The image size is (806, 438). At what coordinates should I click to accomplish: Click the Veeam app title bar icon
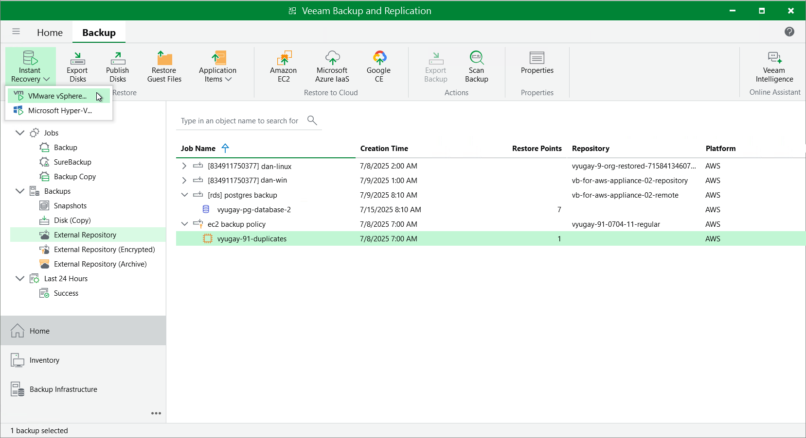point(292,11)
